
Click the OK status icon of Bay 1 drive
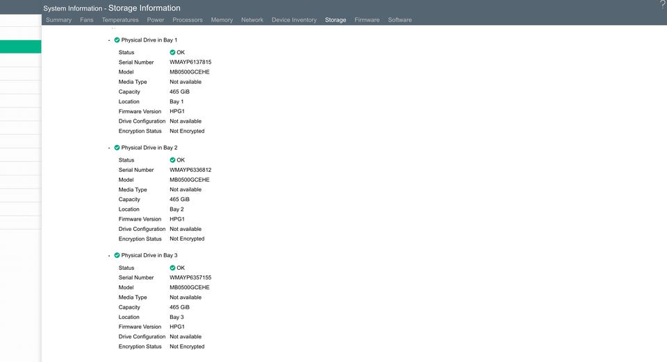coord(172,53)
